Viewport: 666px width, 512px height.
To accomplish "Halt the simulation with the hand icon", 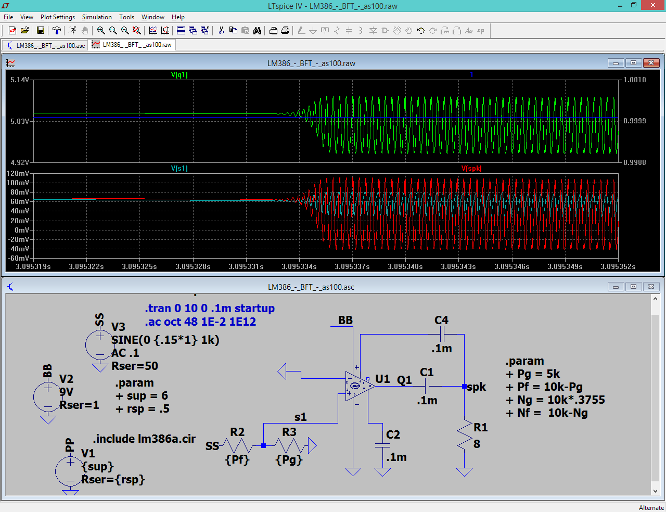I will [x=85, y=31].
